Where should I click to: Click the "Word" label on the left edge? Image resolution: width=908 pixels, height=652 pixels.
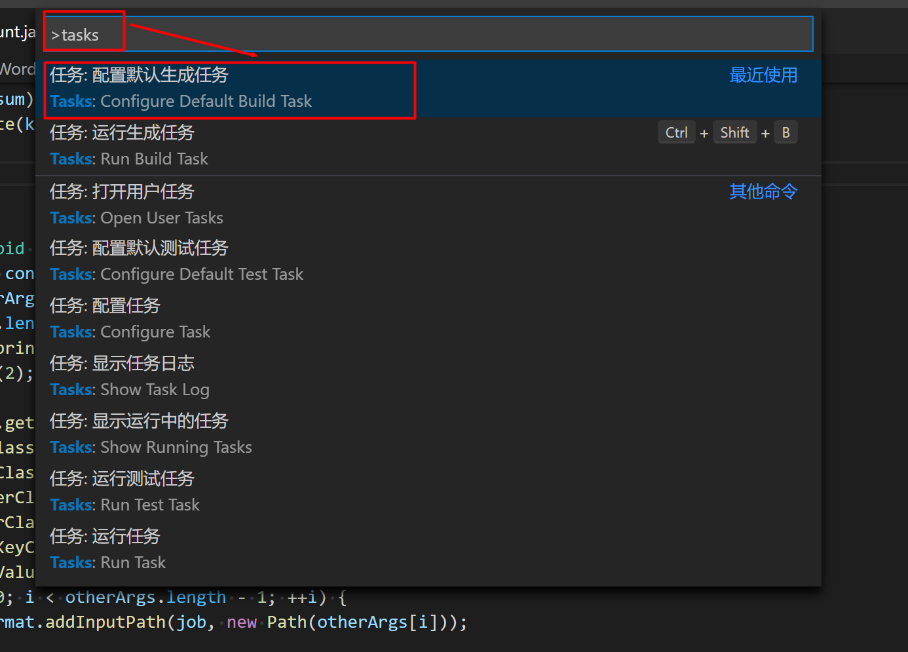(18, 69)
